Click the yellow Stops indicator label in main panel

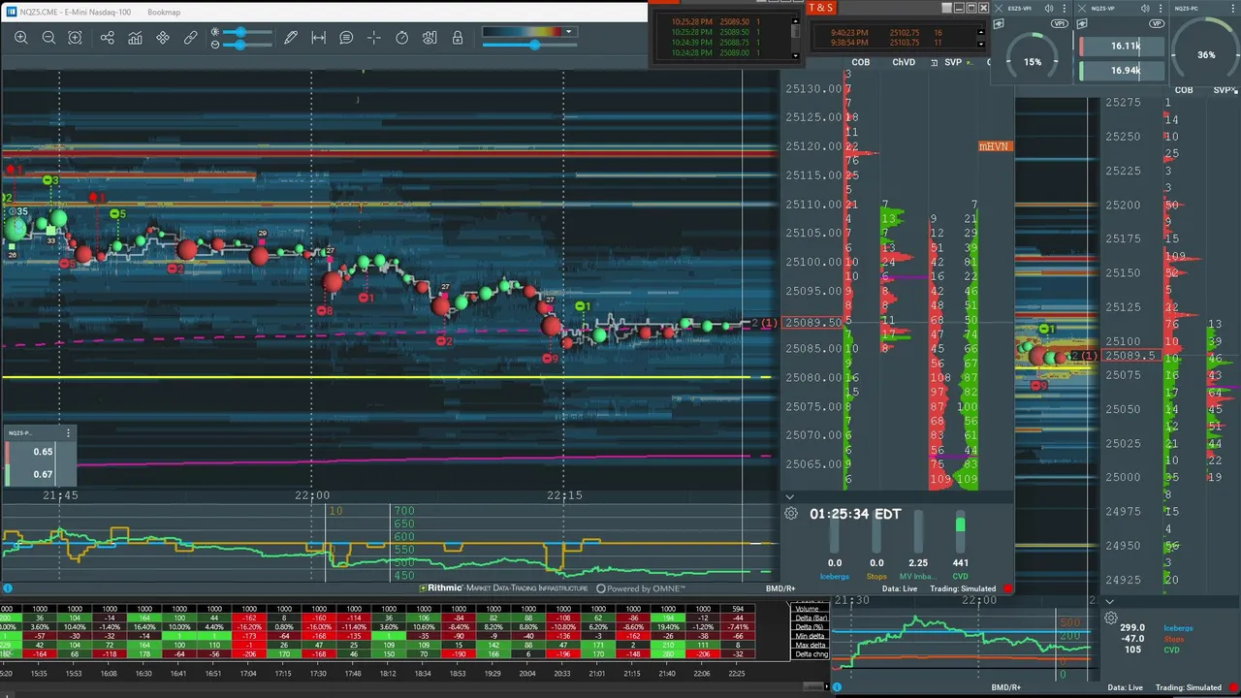876,576
